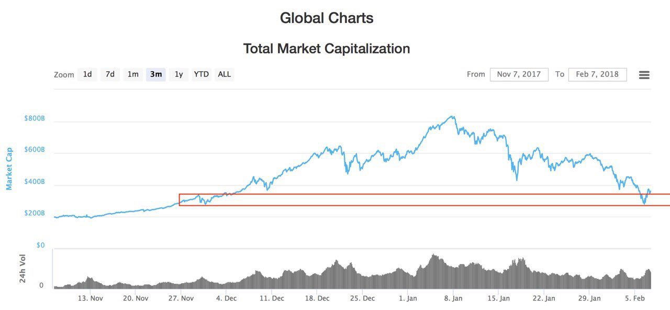
Task: Click the 24h Vol axis label
Action: 23,269
